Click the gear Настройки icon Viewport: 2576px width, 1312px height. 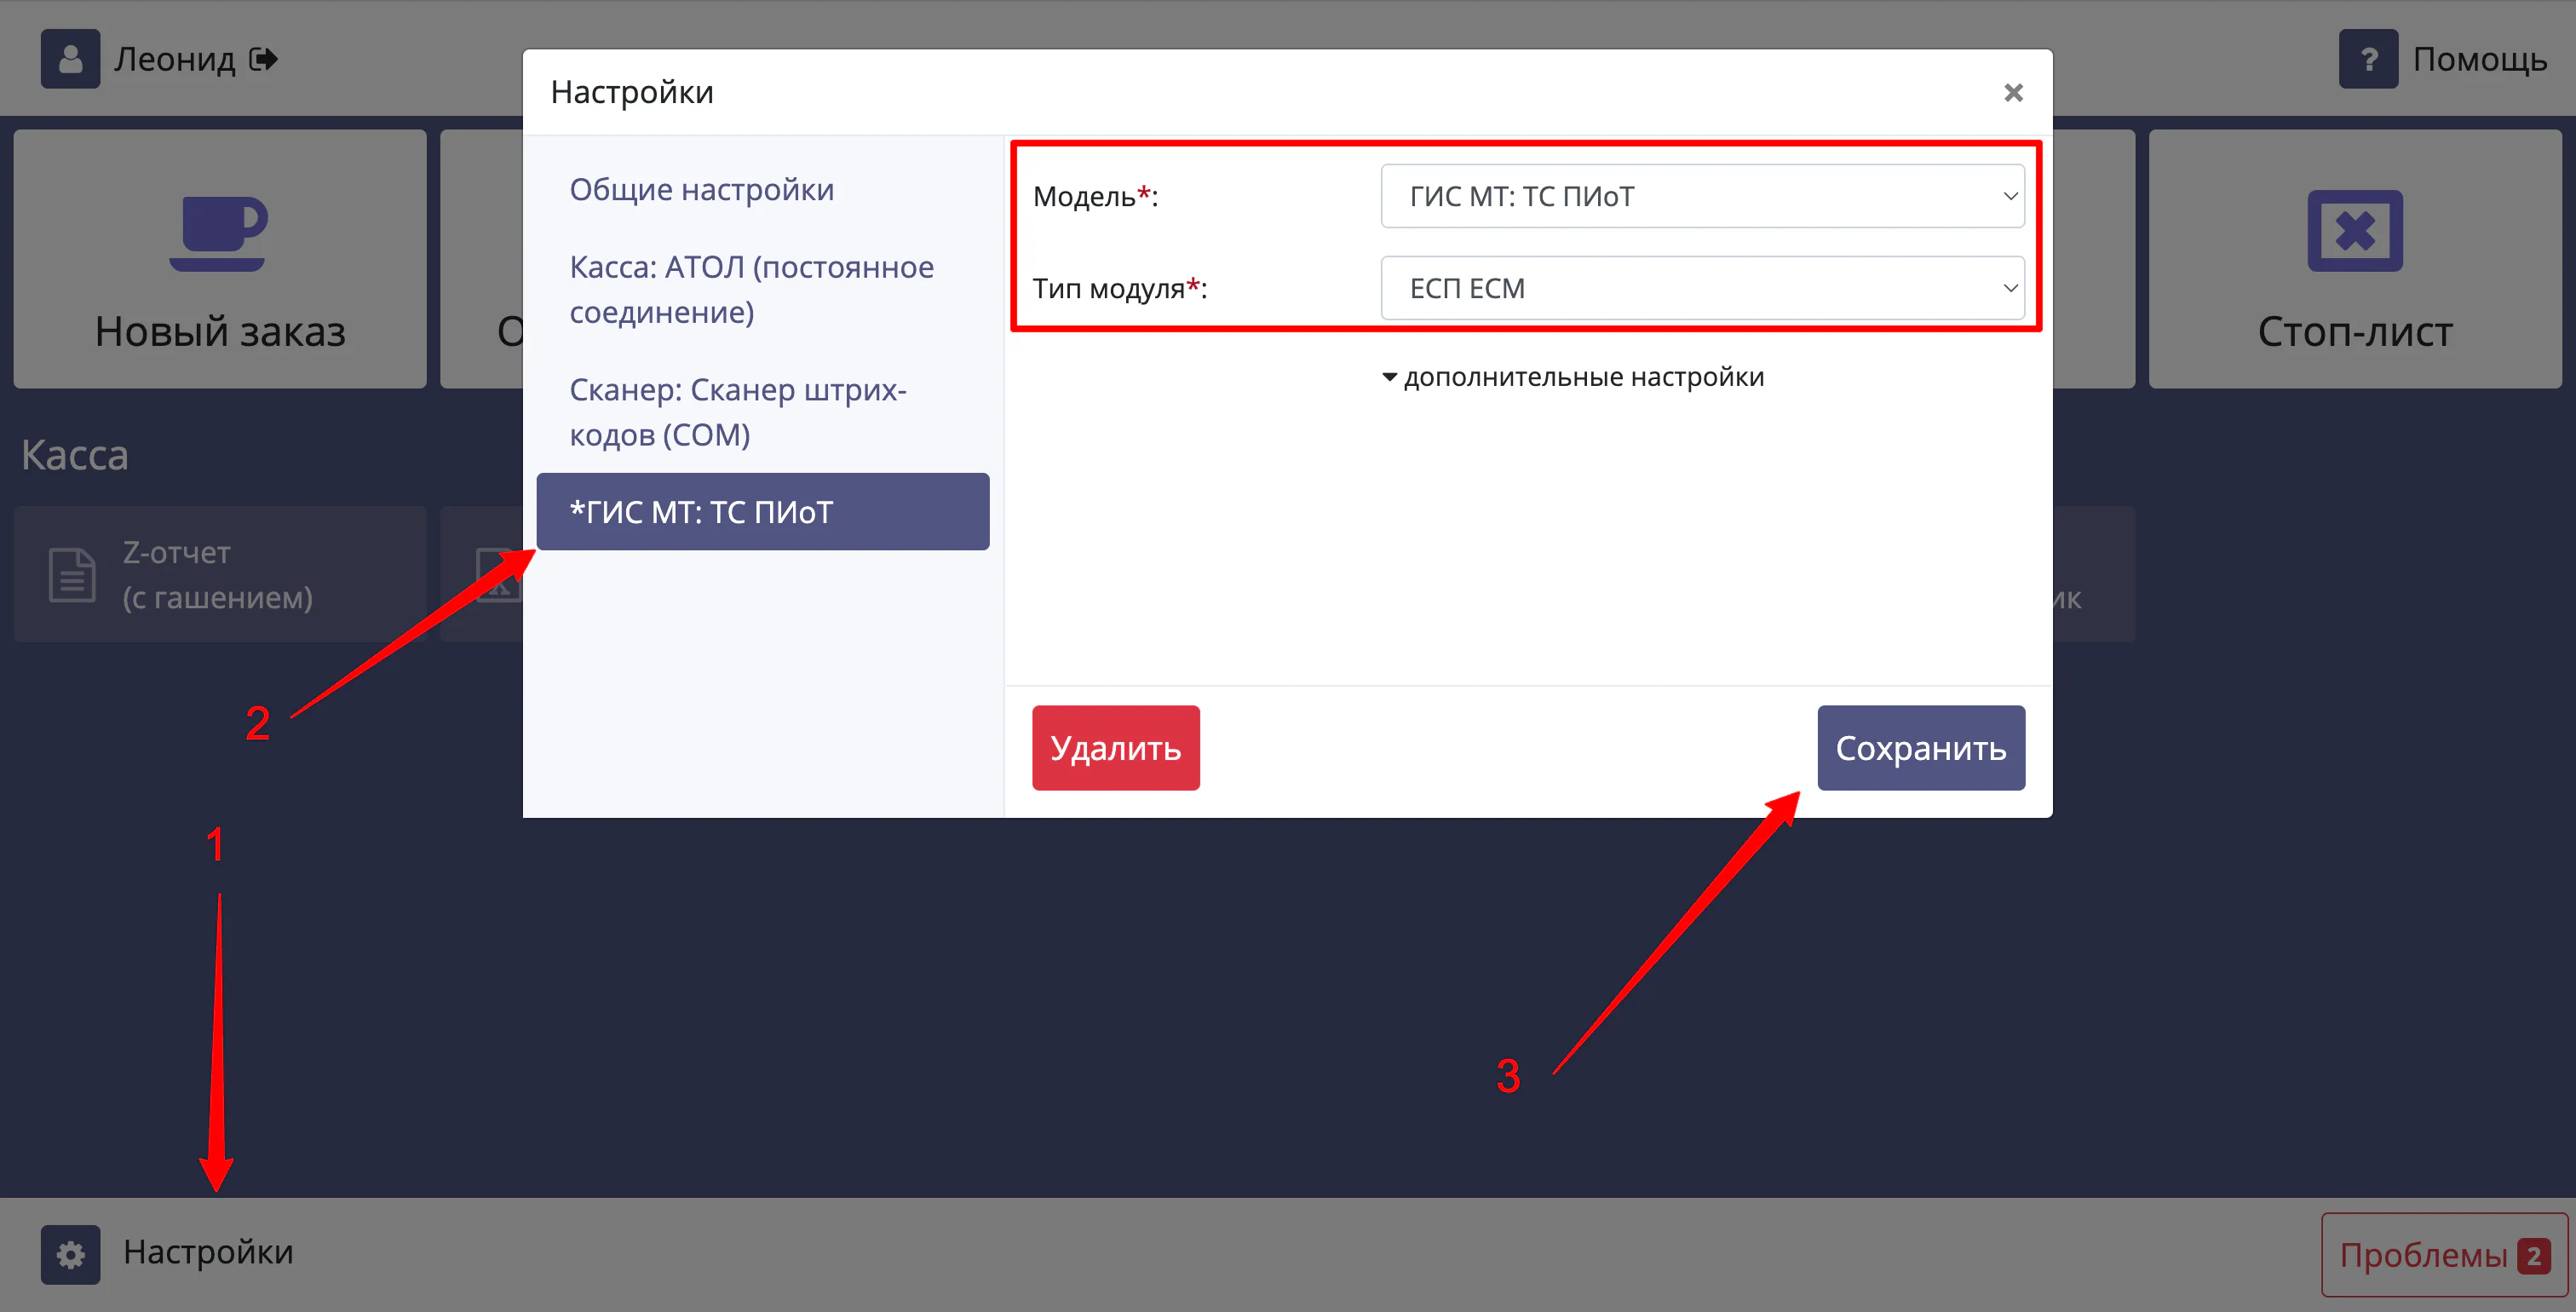[x=70, y=1254]
